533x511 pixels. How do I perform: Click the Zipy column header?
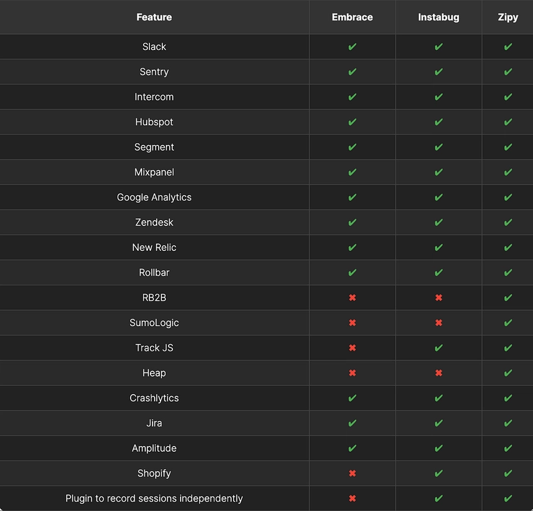(508, 17)
